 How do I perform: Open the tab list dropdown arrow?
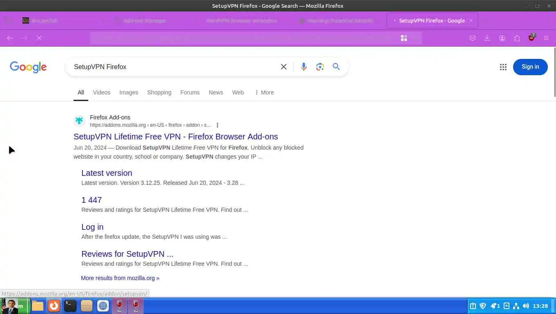pos(548,20)
